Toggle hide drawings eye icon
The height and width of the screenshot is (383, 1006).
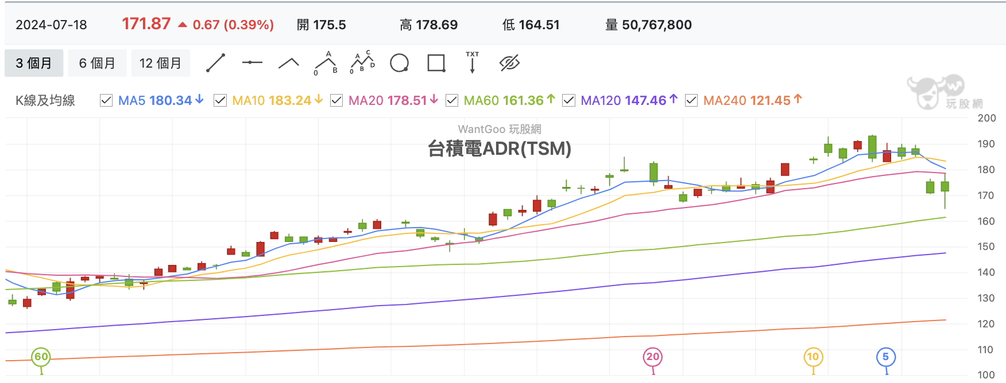pyautogui.click(x=509, y=63)
